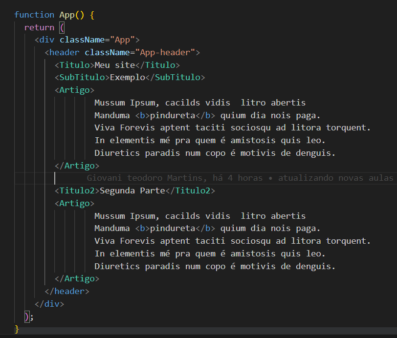Click the 'App()' function name
The height and width of the screenshot is (338, 397).
point(72,15)
